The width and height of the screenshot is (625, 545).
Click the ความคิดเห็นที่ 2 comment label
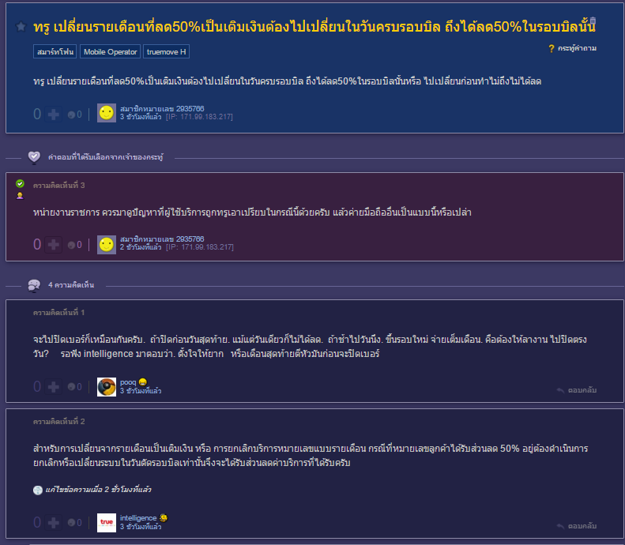[59, 422]
